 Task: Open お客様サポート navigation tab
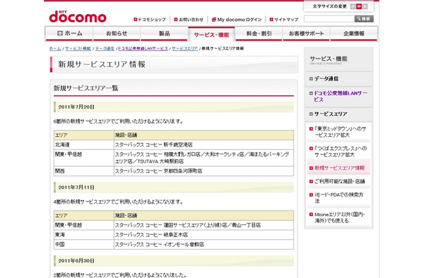306,33
